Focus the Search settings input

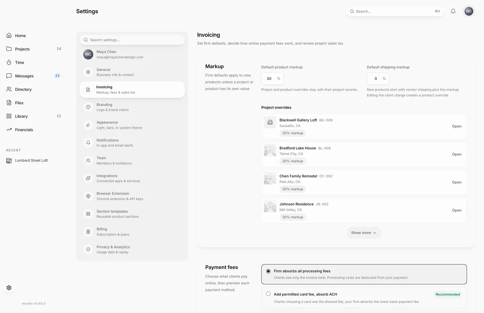132,40
